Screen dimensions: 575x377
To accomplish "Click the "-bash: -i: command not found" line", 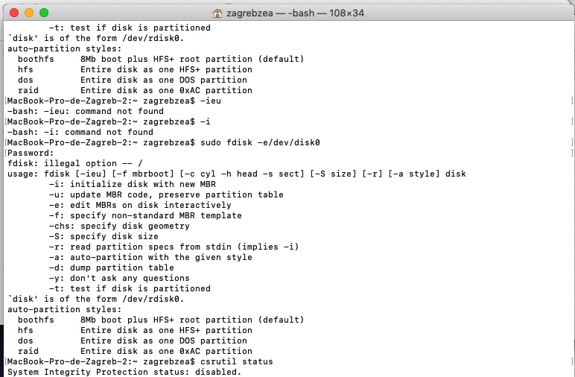I will click(x=80, y=132).
